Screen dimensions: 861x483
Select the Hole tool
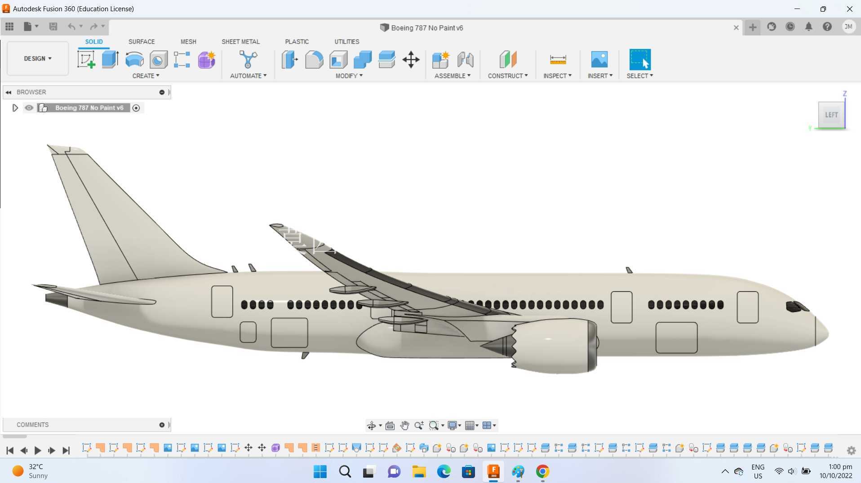[x=158, y=59]
